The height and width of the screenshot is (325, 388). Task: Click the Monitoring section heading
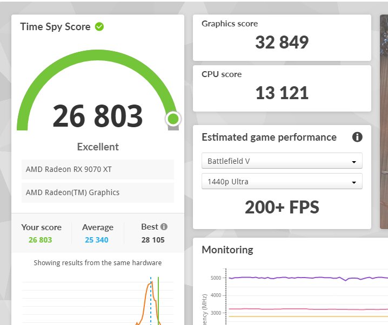coord(228,250)
